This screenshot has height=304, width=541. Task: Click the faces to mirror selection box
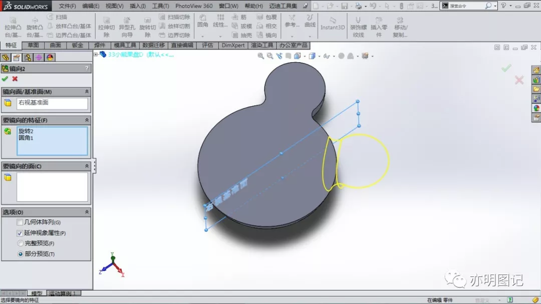(x=52, y=187)
